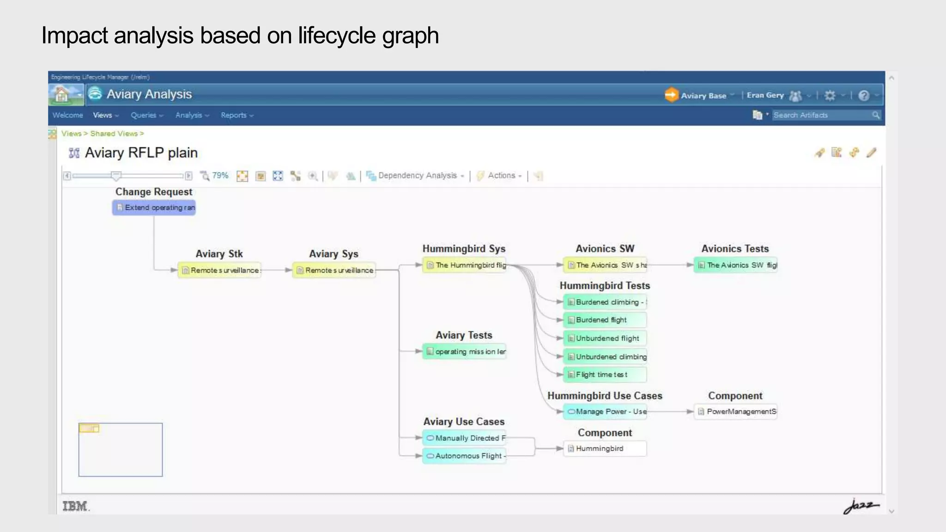Click the yellow link permalink icon
Screen dimensions: 946x532
854,152
